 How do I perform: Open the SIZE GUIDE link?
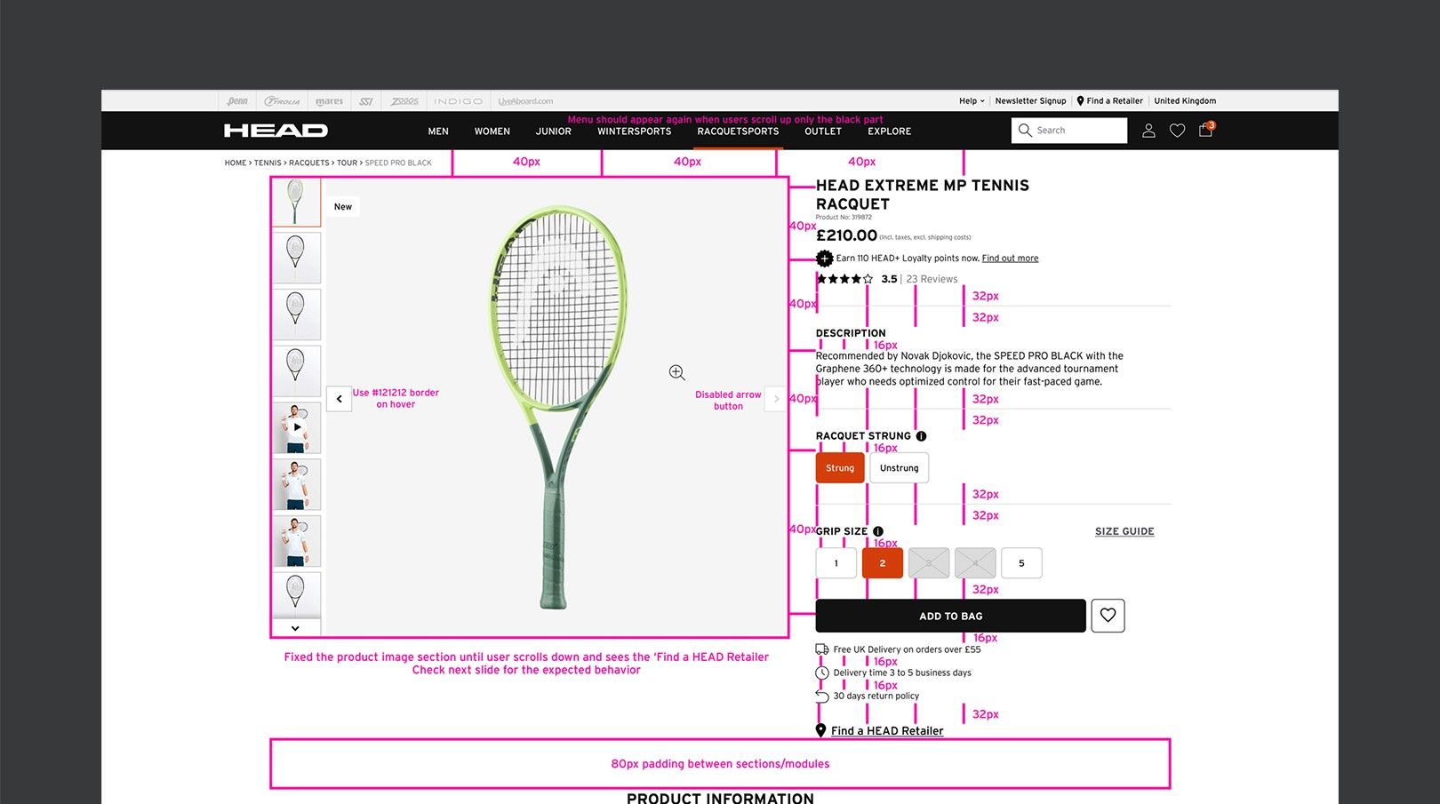click(x=1124, y=531)
